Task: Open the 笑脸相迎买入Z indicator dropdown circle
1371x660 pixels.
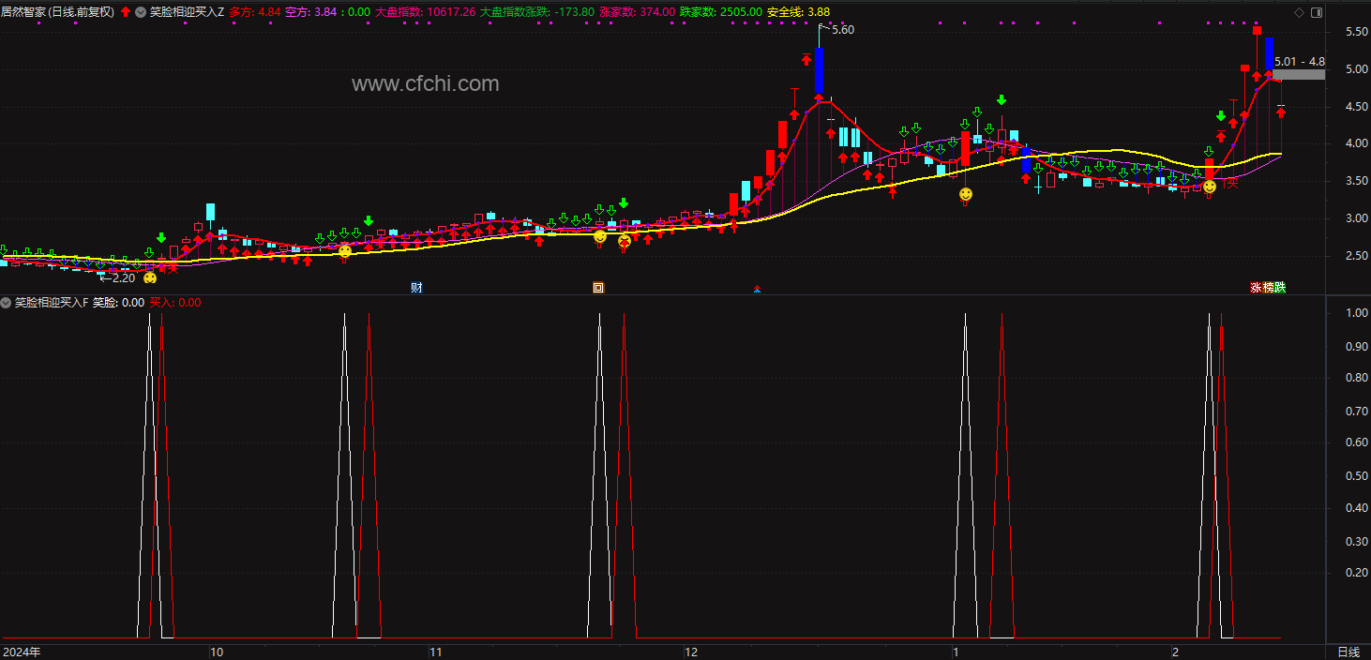Action: point(141,12)
